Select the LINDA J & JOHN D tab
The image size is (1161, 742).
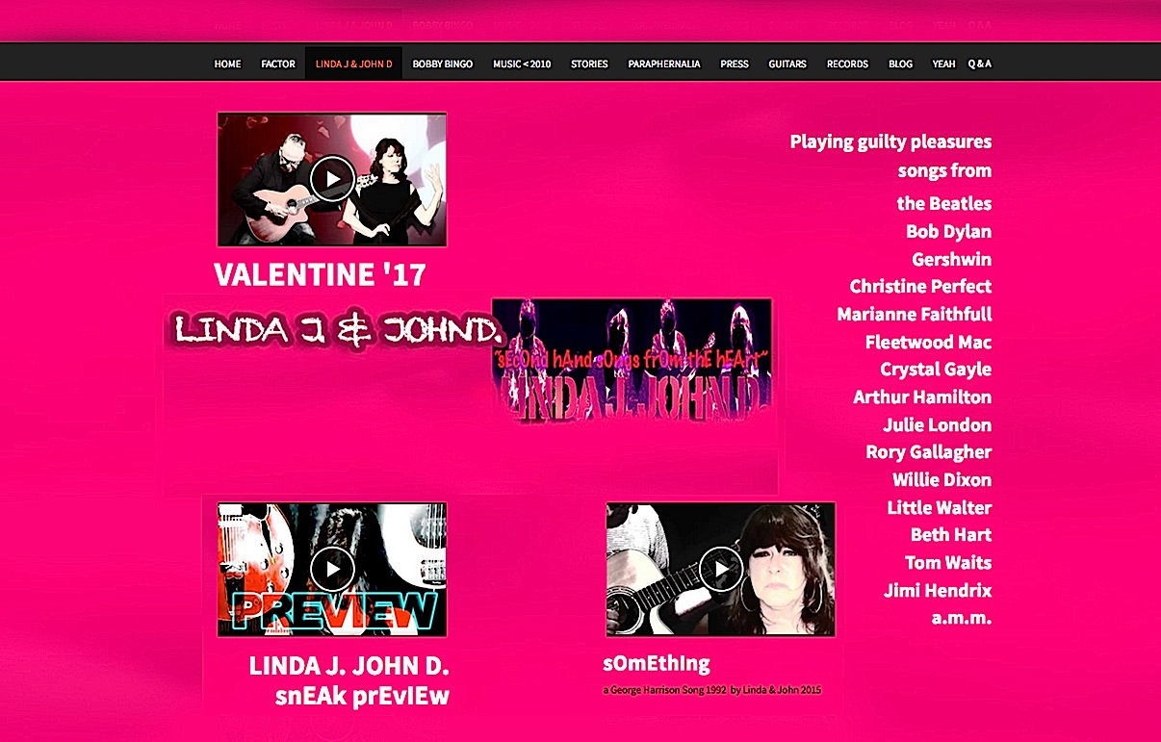pos(354,64)
